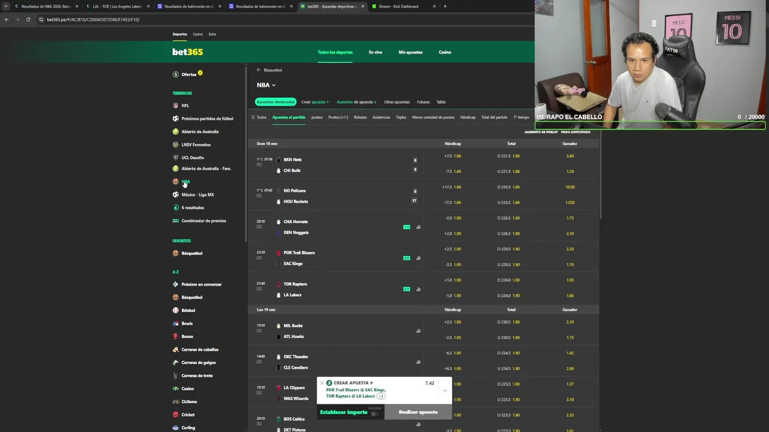Open stats chart icon for TOR Raptors game
The width and height of the screenshot is (769, 432).
[418, 289]
